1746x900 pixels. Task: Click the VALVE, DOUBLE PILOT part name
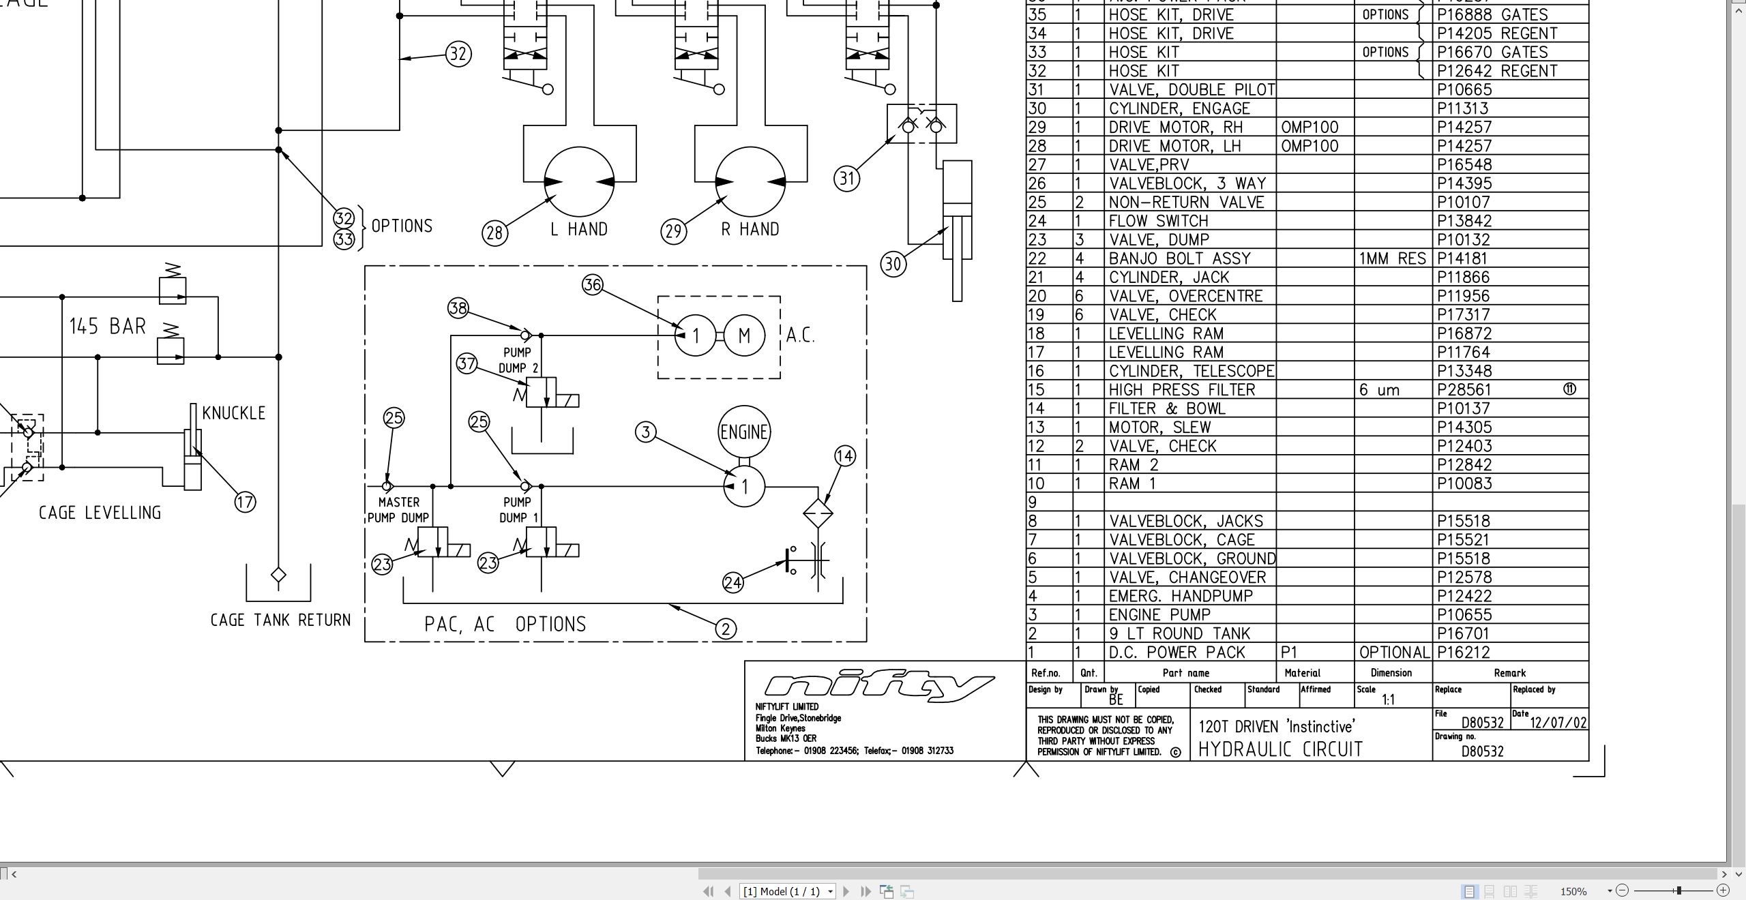[x=1192, y=90]
